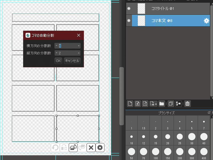Click the コマ本文 layer thumbnail

click(141, 21)
